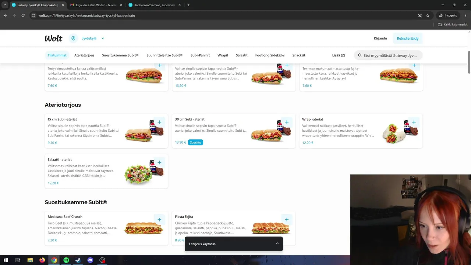This screenshot has height=265, width=471.
Task: Open the Kaikki kirjanmerkit bookmarks folder
Action: click(x=453, y=25)
